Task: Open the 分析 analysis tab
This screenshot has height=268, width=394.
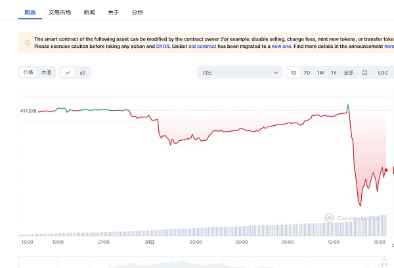Action: [x=137, y=12]
